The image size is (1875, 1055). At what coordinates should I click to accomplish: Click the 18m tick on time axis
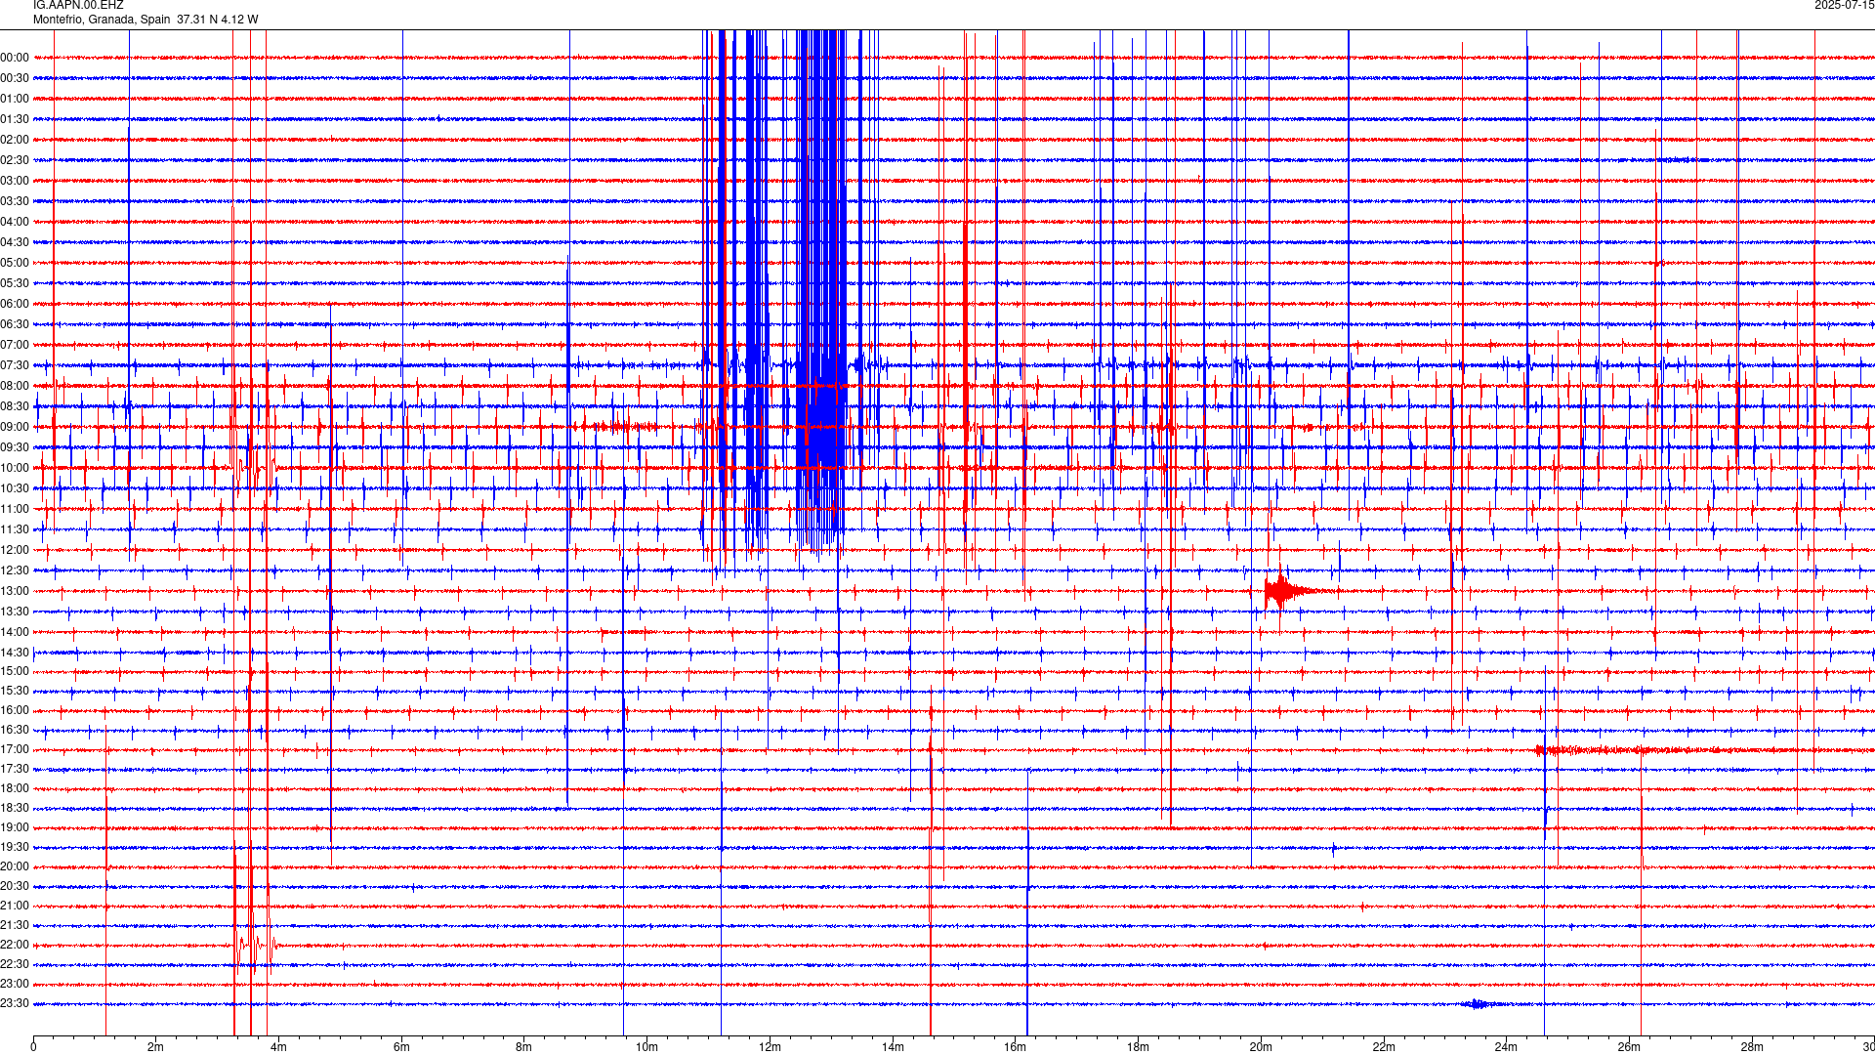click(x=1138, y=1047)
